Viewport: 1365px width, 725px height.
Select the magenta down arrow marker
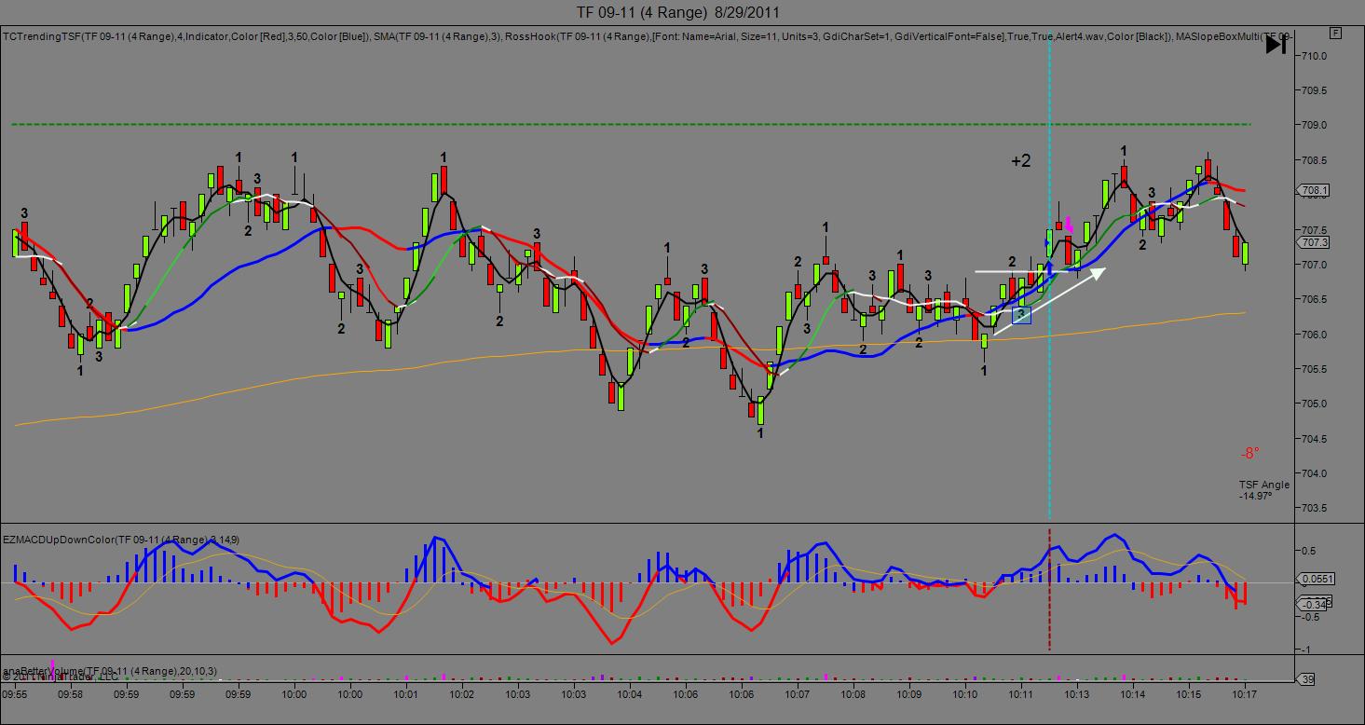click(x=1069, y=225)
